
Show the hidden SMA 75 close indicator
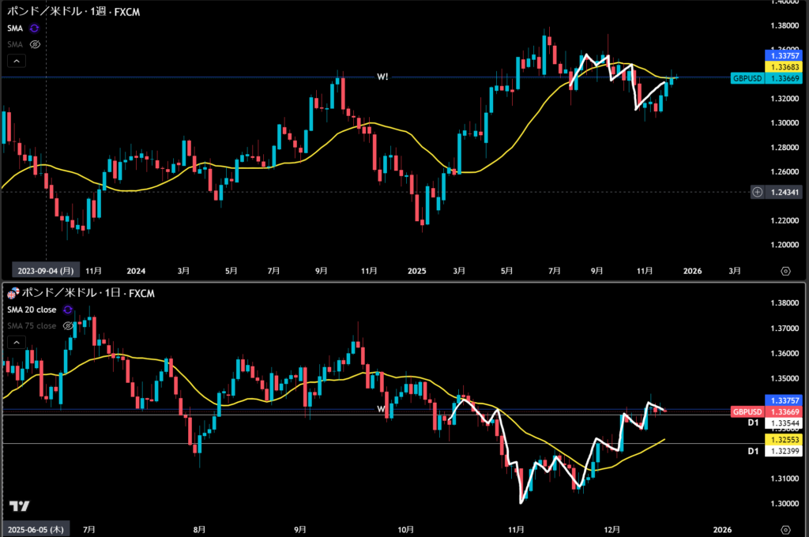click(68, 325)
